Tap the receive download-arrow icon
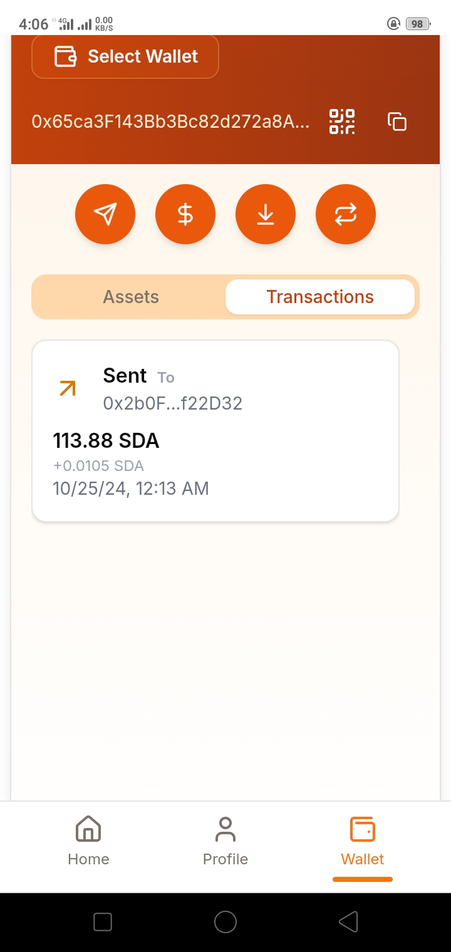The image size is (451, 952). tap(266, 215)
